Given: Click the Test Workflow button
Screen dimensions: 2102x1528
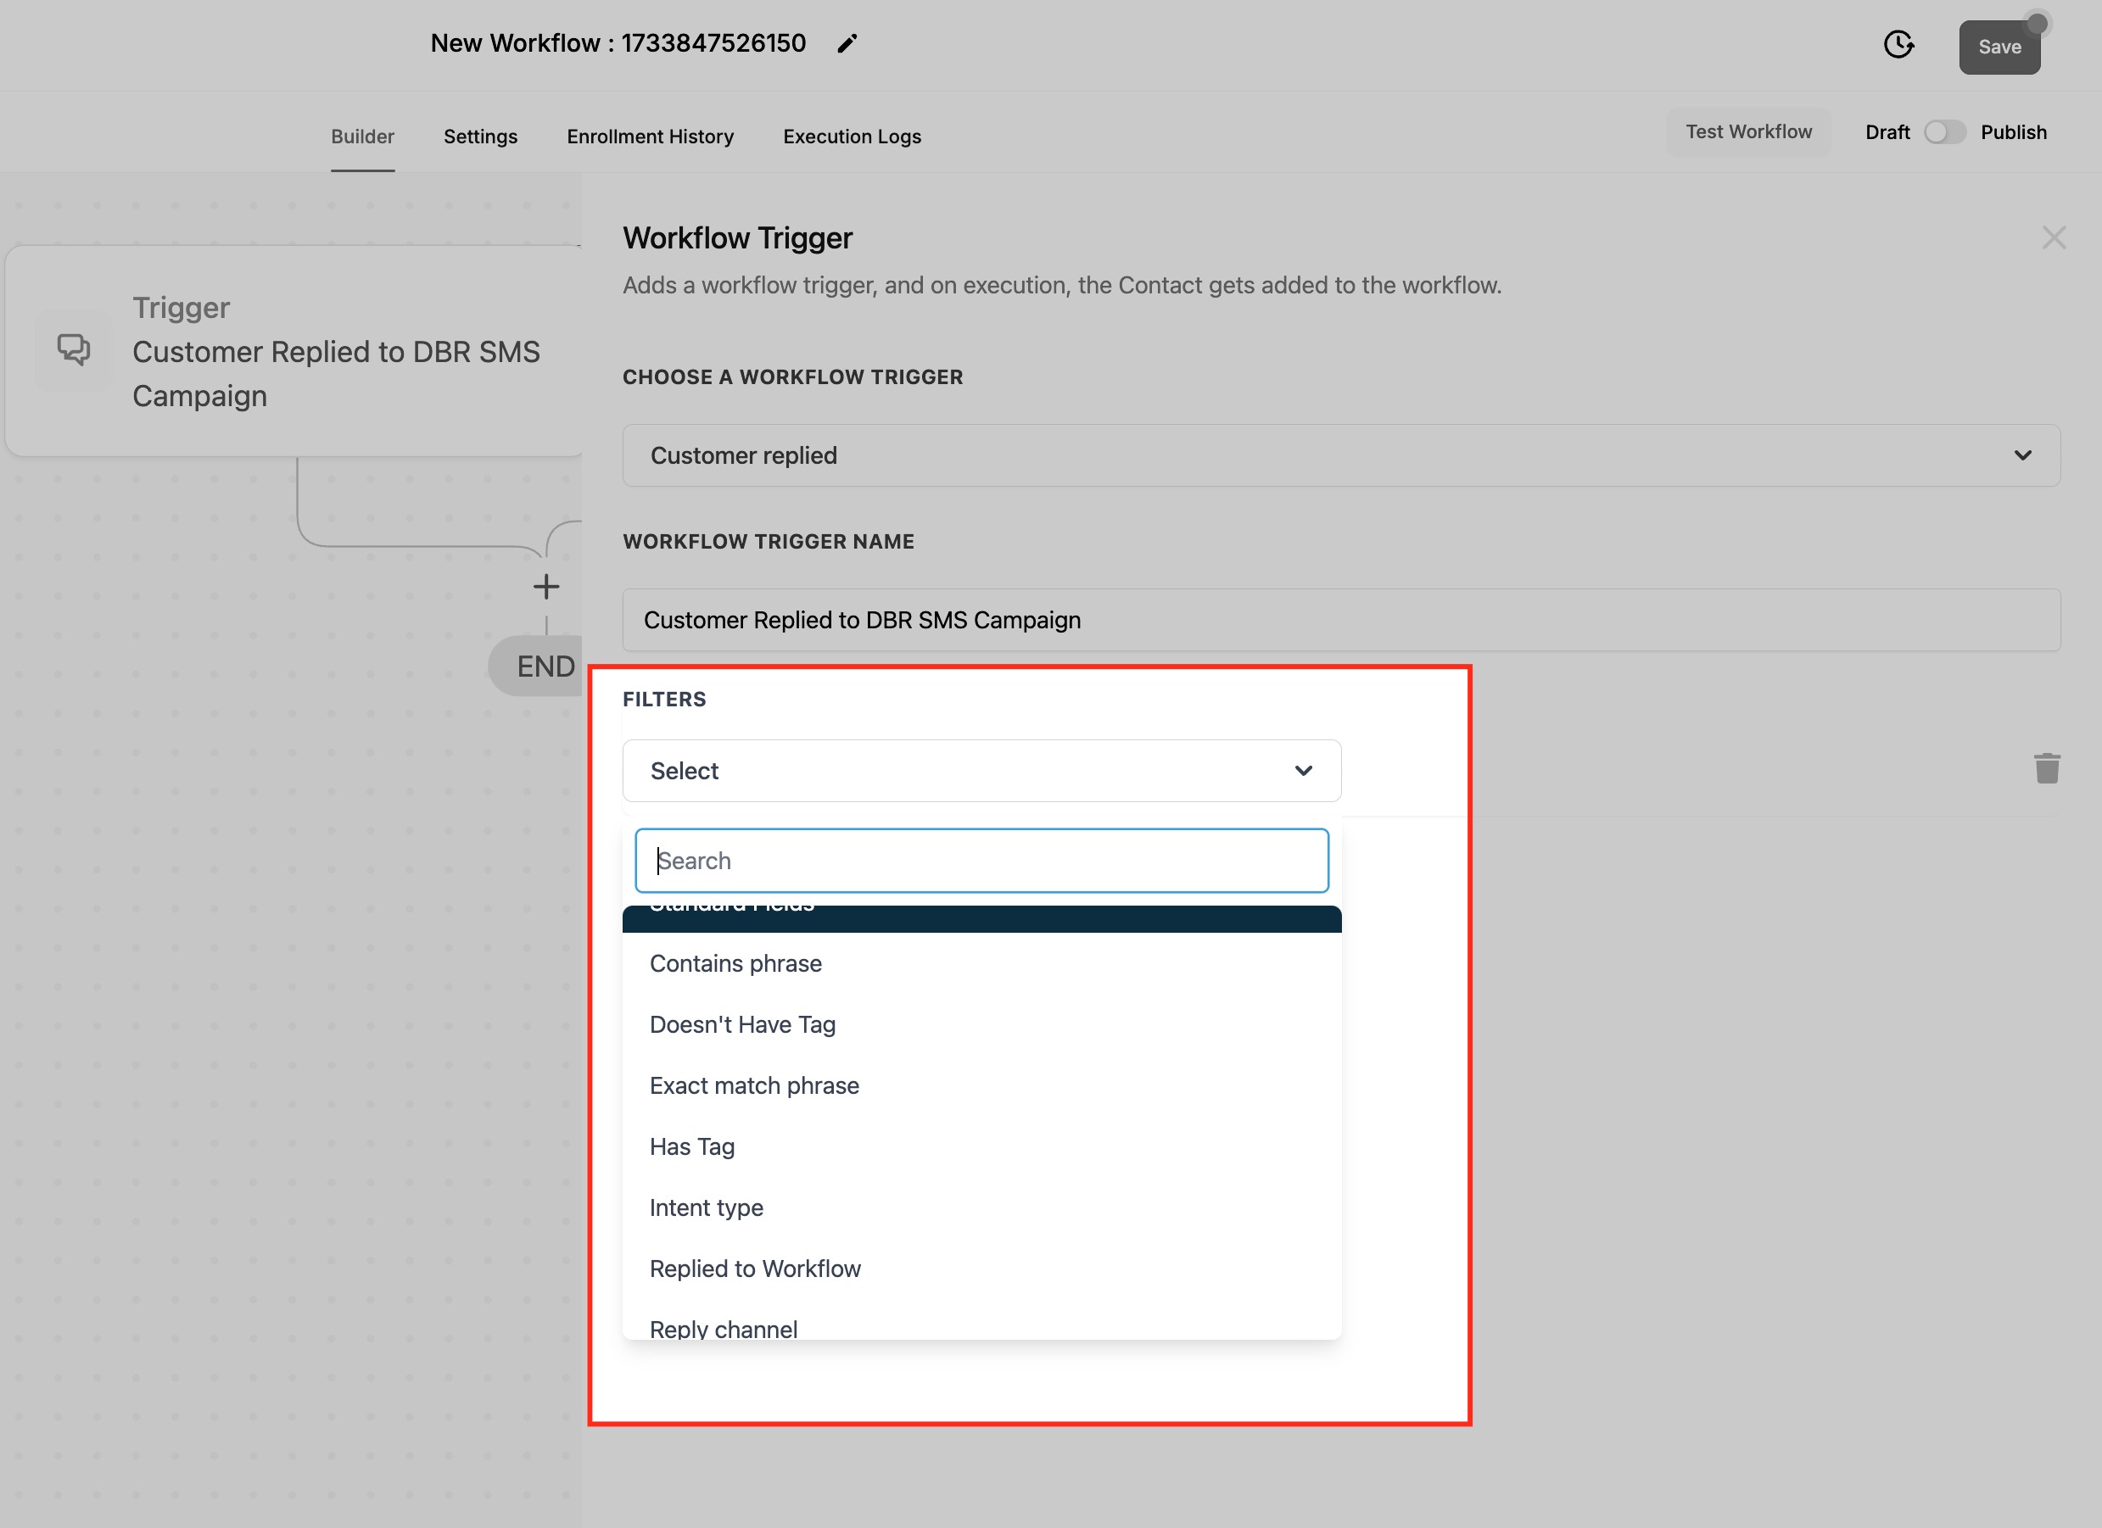Looking at the screenshot, I should pos(1747,131).
